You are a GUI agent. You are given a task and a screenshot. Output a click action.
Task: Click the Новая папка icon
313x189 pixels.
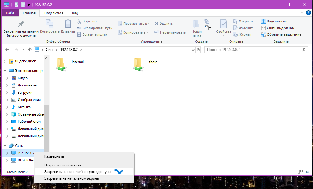point(196,24)
